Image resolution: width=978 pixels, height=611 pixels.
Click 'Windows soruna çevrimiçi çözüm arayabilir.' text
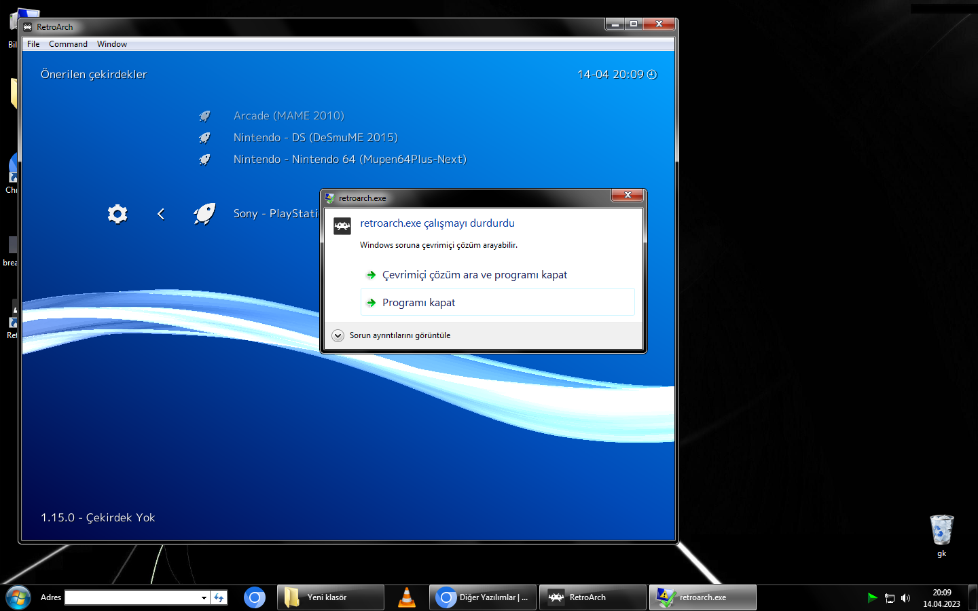point(439,245)
